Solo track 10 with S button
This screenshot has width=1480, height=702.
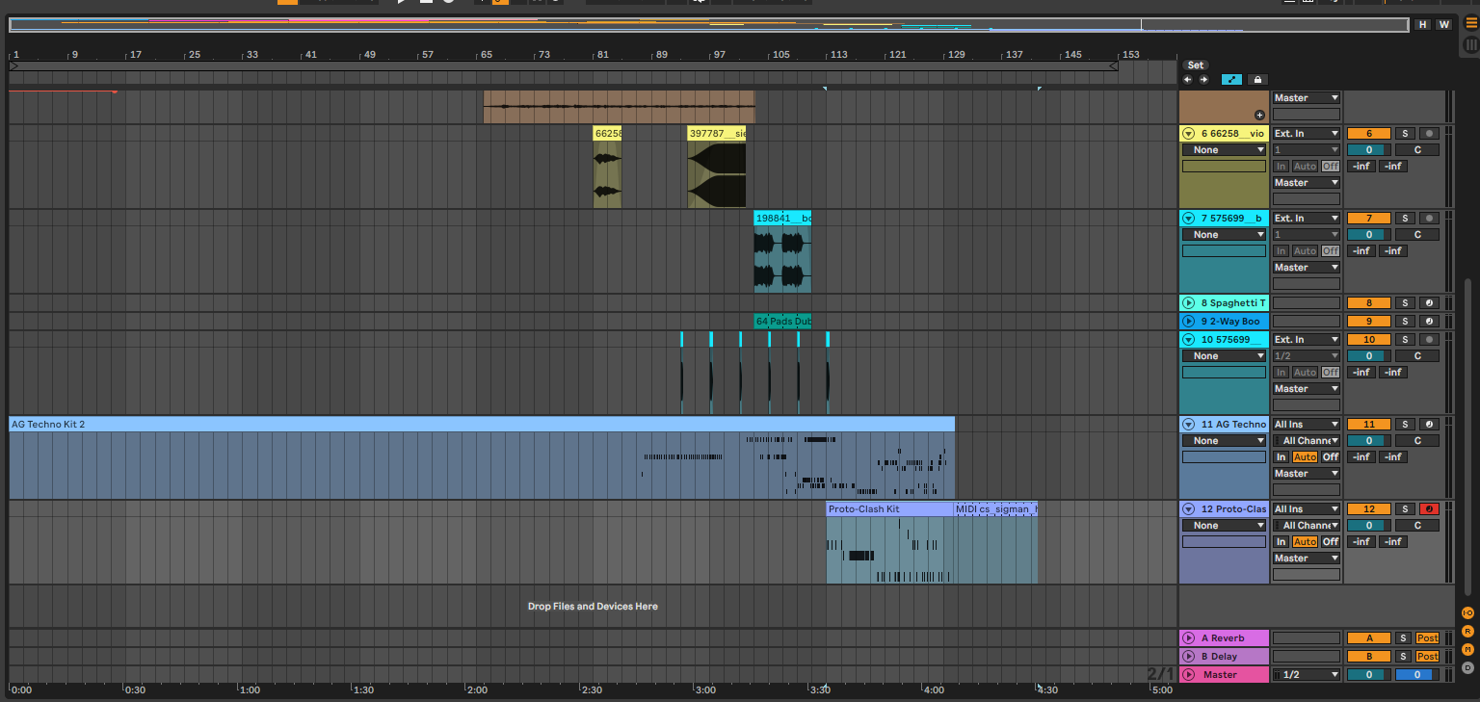pyautogui.click(x=1405, y=340)
